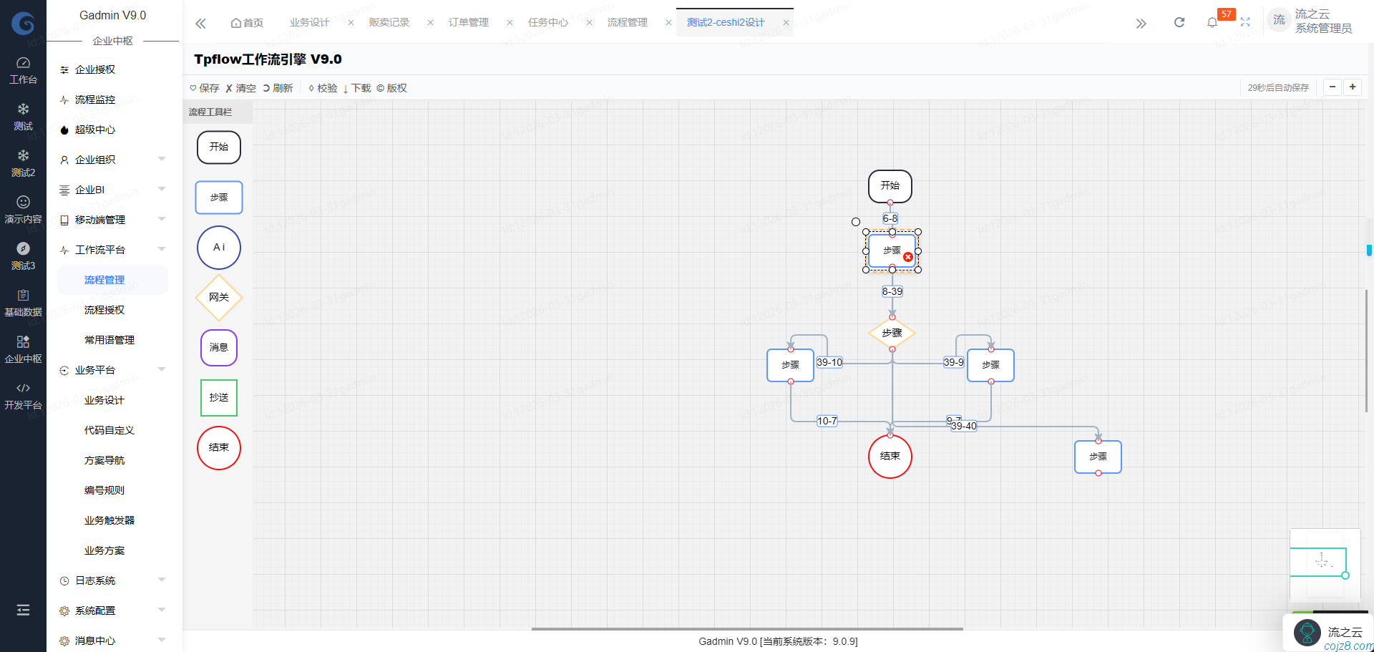
Task: Click the 保存 save button
Action: [205, 88]
